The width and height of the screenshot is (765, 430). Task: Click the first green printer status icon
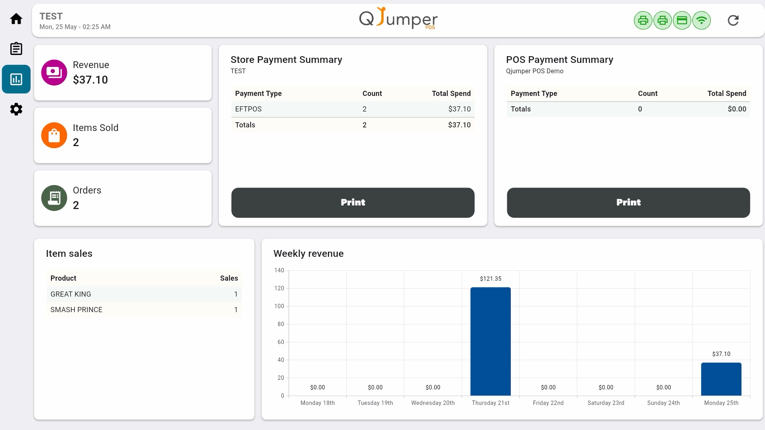pyautogui.click(x=643, y=20)
